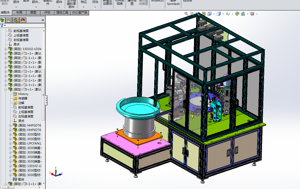The width and height of the screenshot is (300, 189).
Task: Click the 传感器 sensor folder icon
Action: 15,98
